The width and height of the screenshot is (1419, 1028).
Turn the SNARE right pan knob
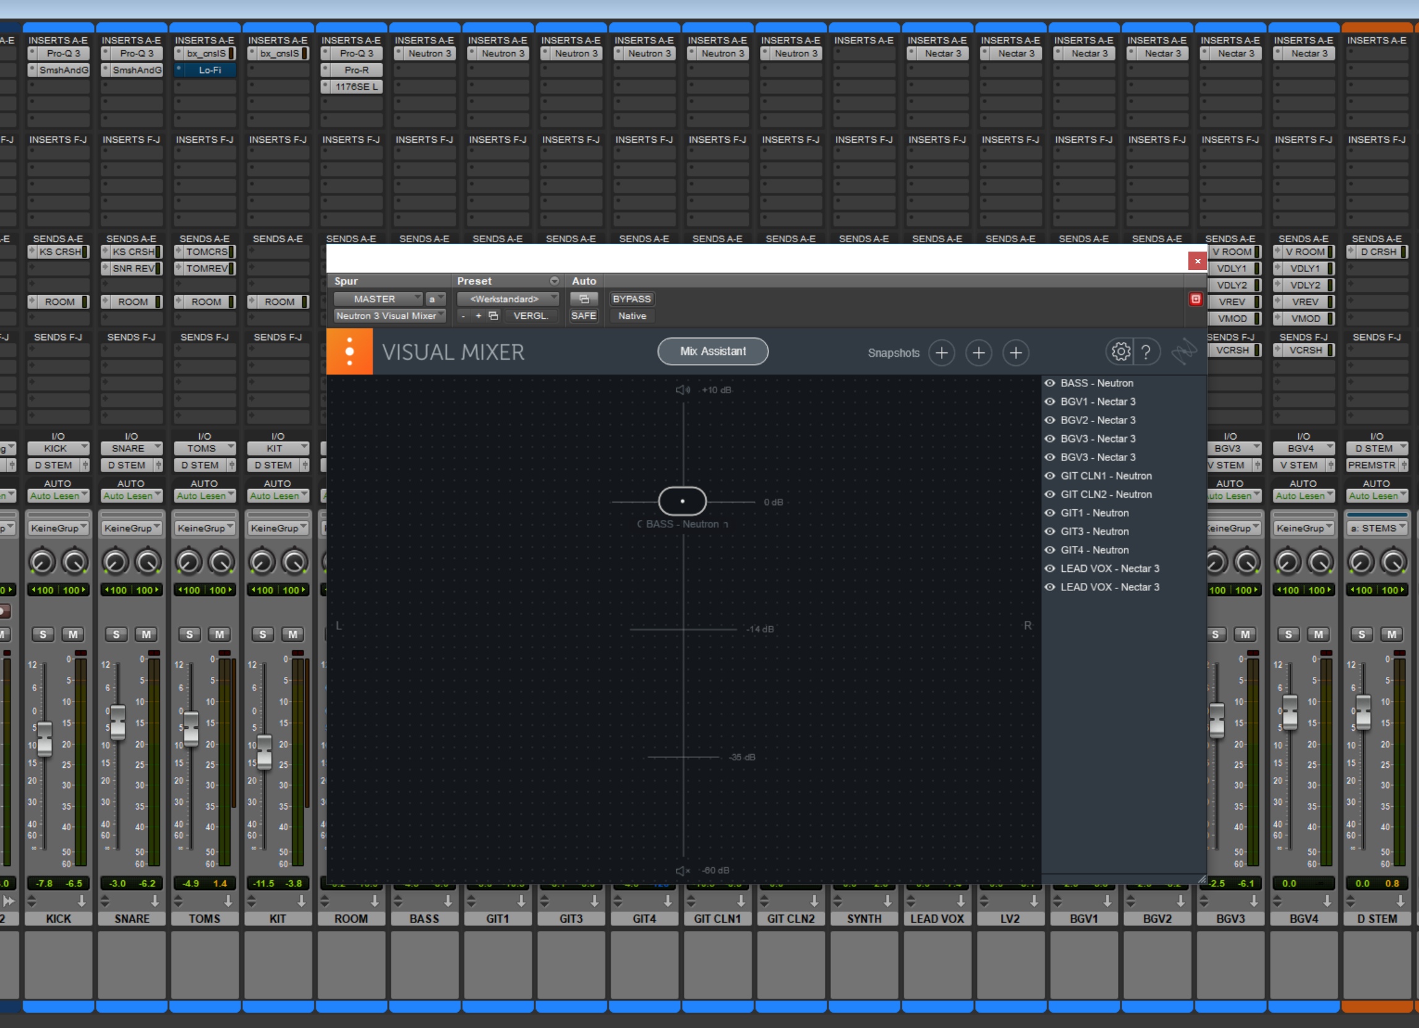click(148, 561)
